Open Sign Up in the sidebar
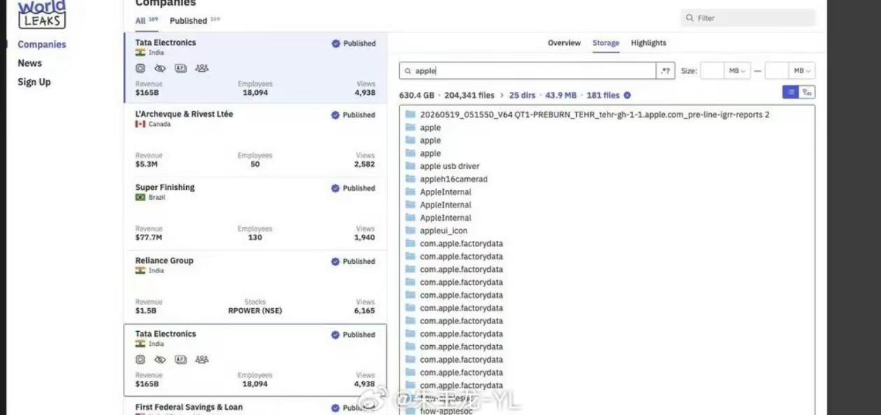This screenshot has width=881, height=415. 34,82
